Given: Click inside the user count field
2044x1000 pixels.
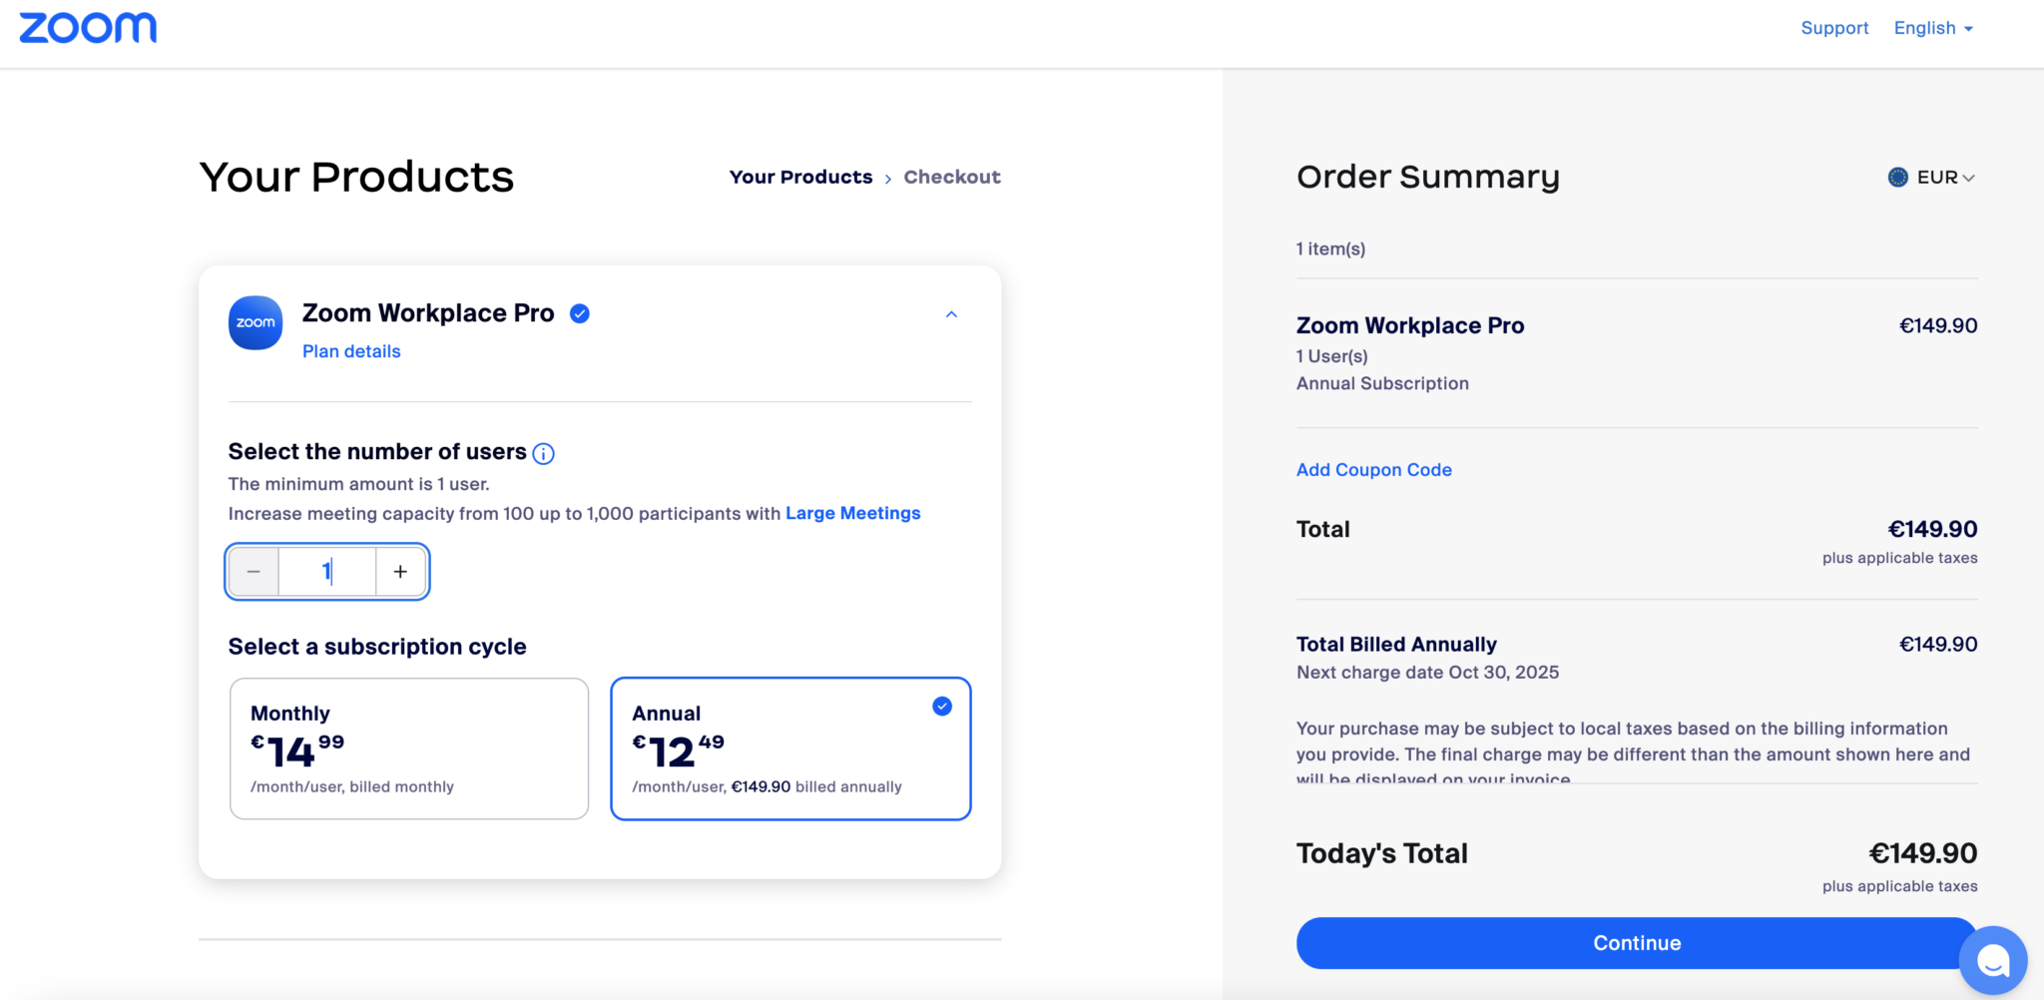Looking at the screenshot, I should click(326, 571).
